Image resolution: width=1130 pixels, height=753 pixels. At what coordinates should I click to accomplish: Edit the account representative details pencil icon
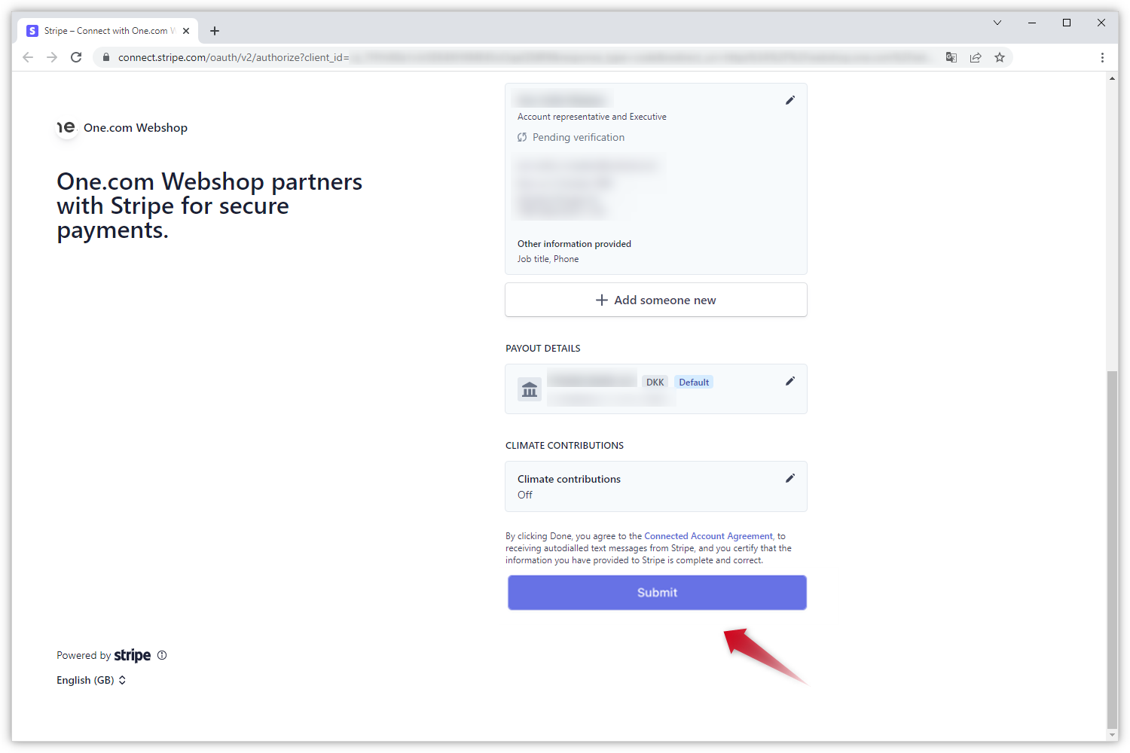pos(790,100)
